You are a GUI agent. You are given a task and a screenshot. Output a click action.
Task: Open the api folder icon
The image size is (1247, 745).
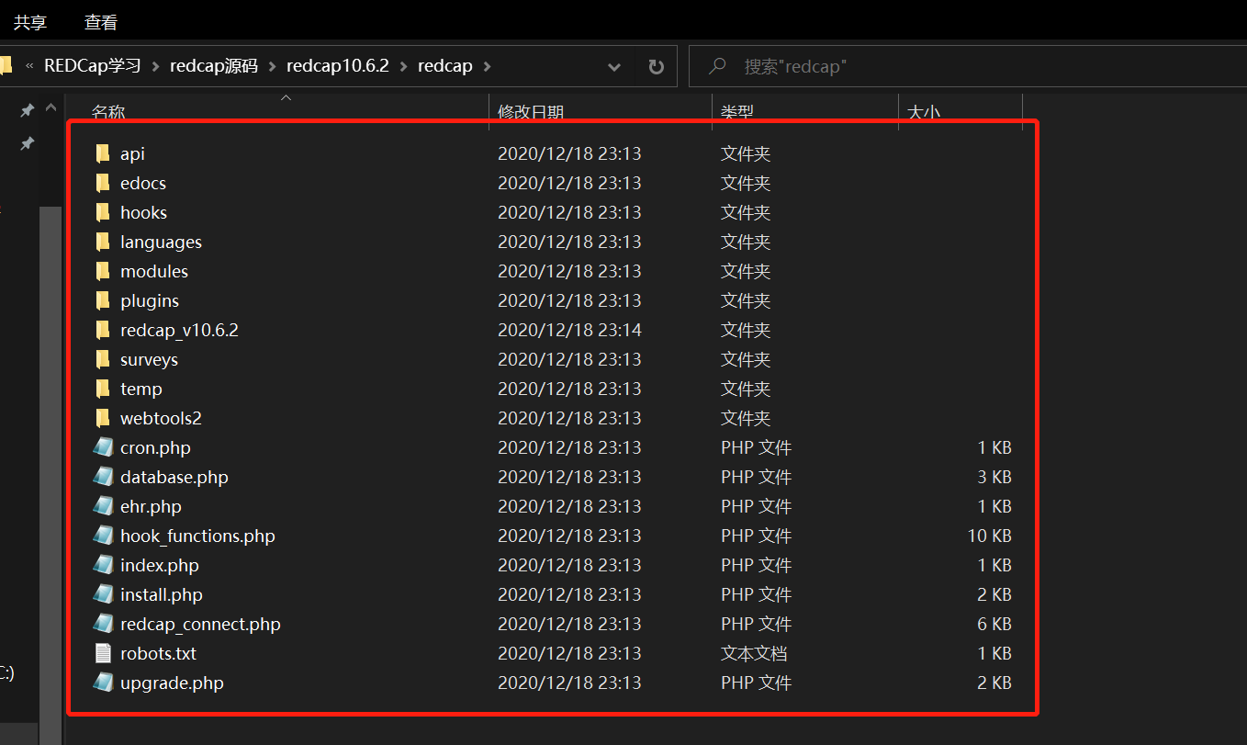point(102,152)
